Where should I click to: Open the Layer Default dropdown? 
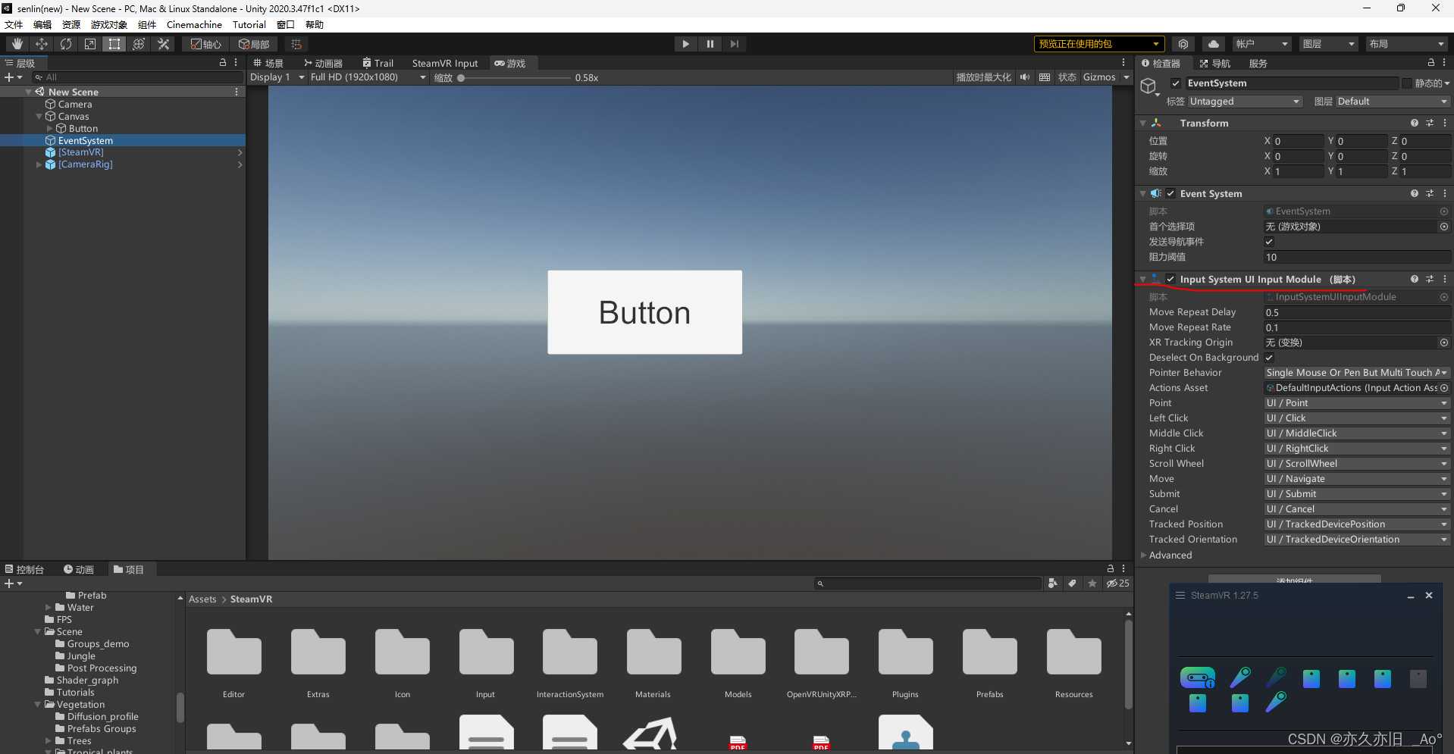(x=1392, y=102)
